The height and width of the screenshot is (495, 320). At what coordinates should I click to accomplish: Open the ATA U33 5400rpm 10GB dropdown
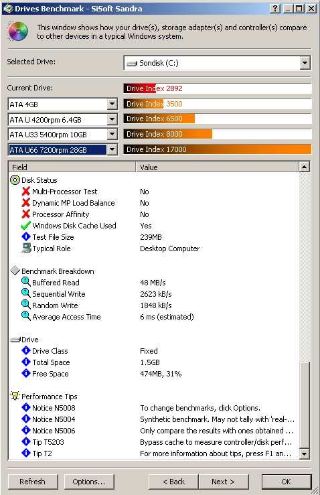[112, 135]
